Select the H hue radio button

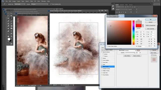pyautogui.click(x=136, y=32)
